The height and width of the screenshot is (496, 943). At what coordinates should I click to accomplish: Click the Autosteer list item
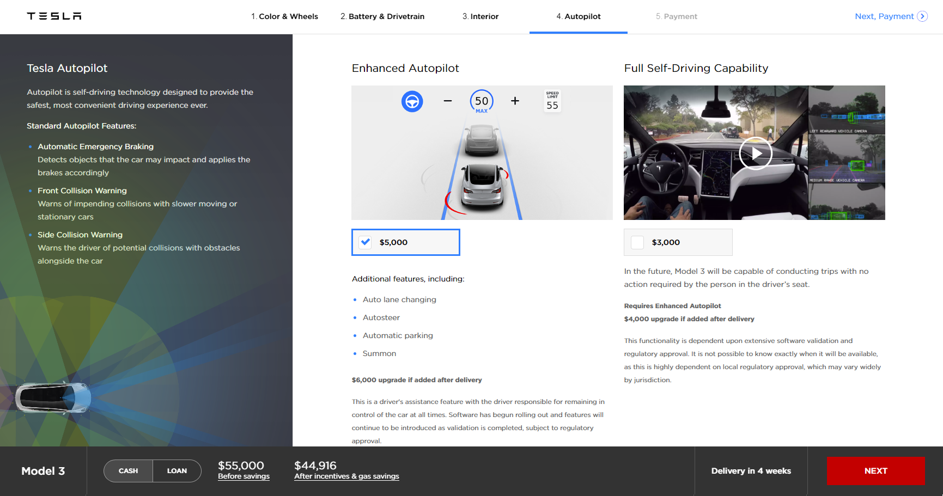coord(381,317)
